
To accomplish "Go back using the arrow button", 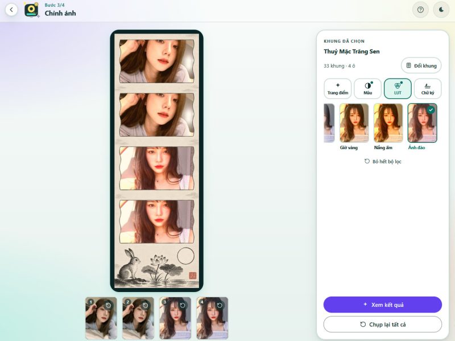I will tap(11, 10).
